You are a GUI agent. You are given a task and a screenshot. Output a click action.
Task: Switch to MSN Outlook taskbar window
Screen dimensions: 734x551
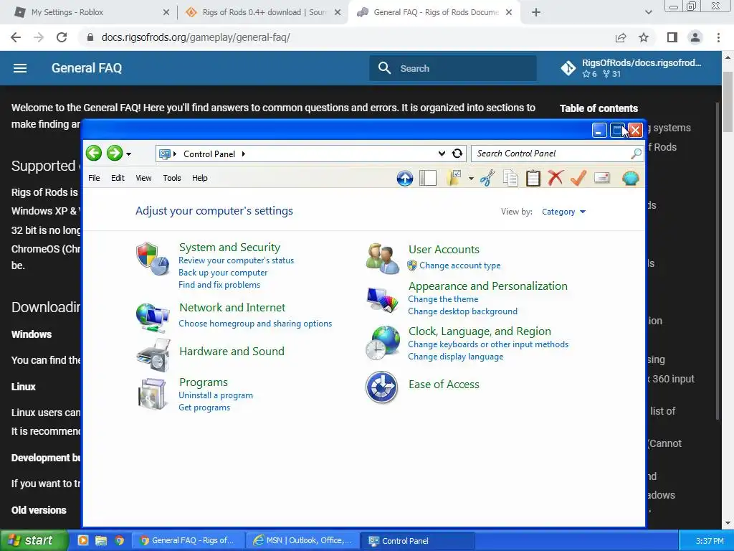coord(303,541)
